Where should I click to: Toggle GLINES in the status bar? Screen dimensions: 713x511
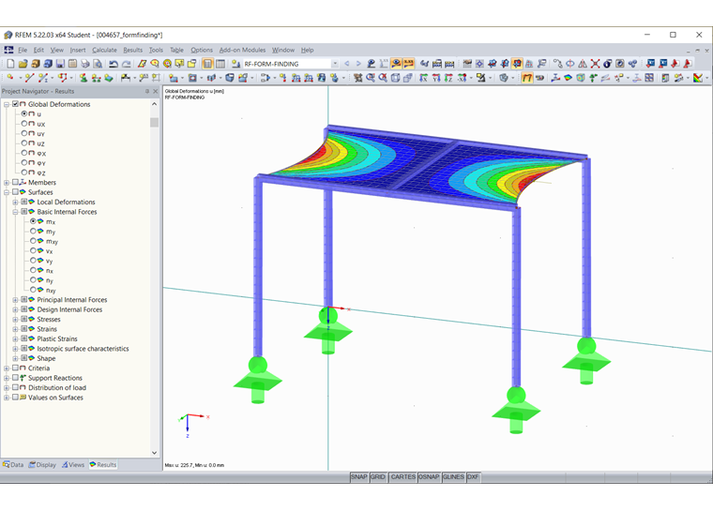point(453,477)
